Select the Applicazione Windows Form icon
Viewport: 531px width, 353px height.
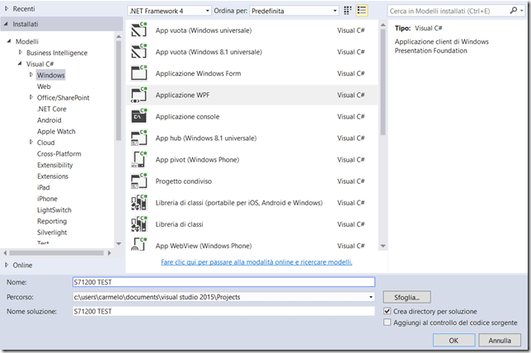point(139,73)
